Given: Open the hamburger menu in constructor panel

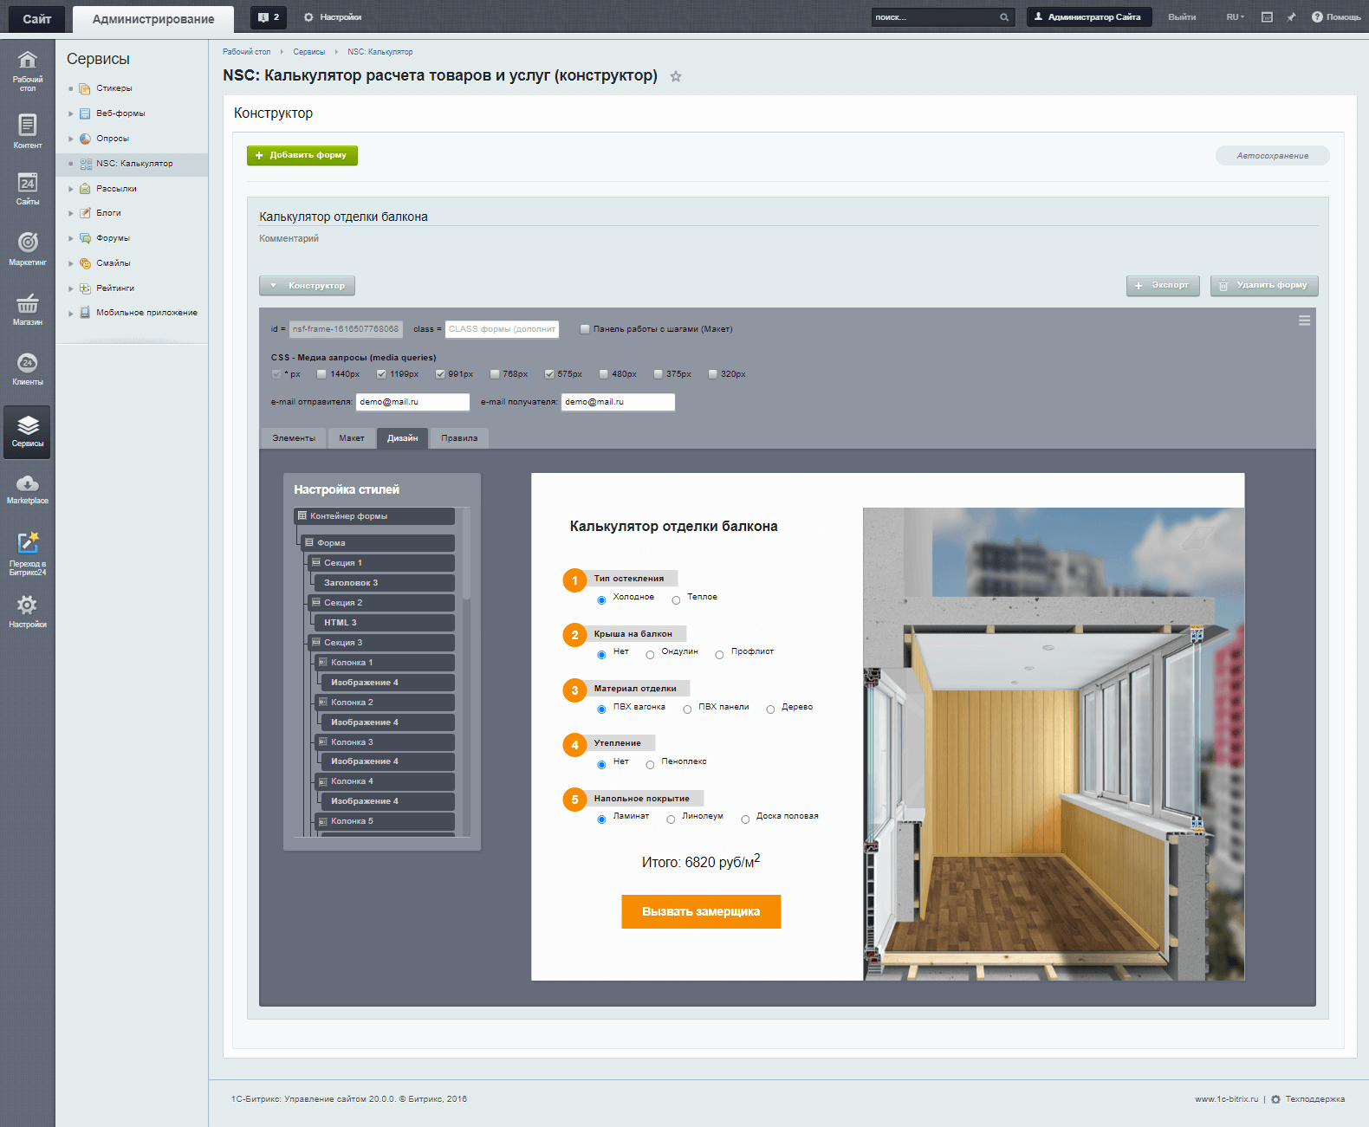Looking at the screenshot, I should [x=1304, y=321].
